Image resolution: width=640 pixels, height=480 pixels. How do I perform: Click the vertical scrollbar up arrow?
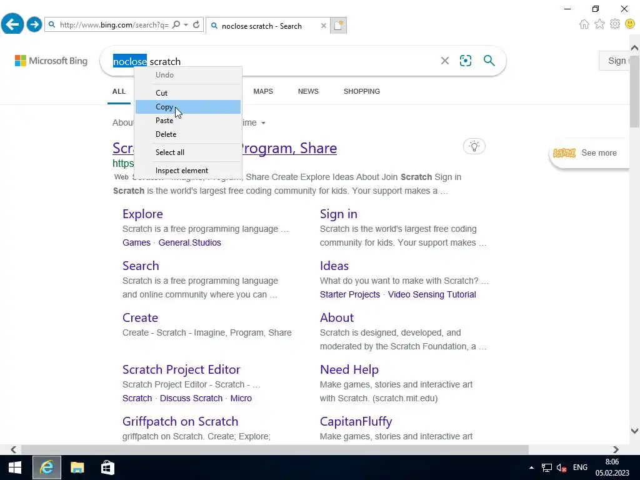point(635,48)
